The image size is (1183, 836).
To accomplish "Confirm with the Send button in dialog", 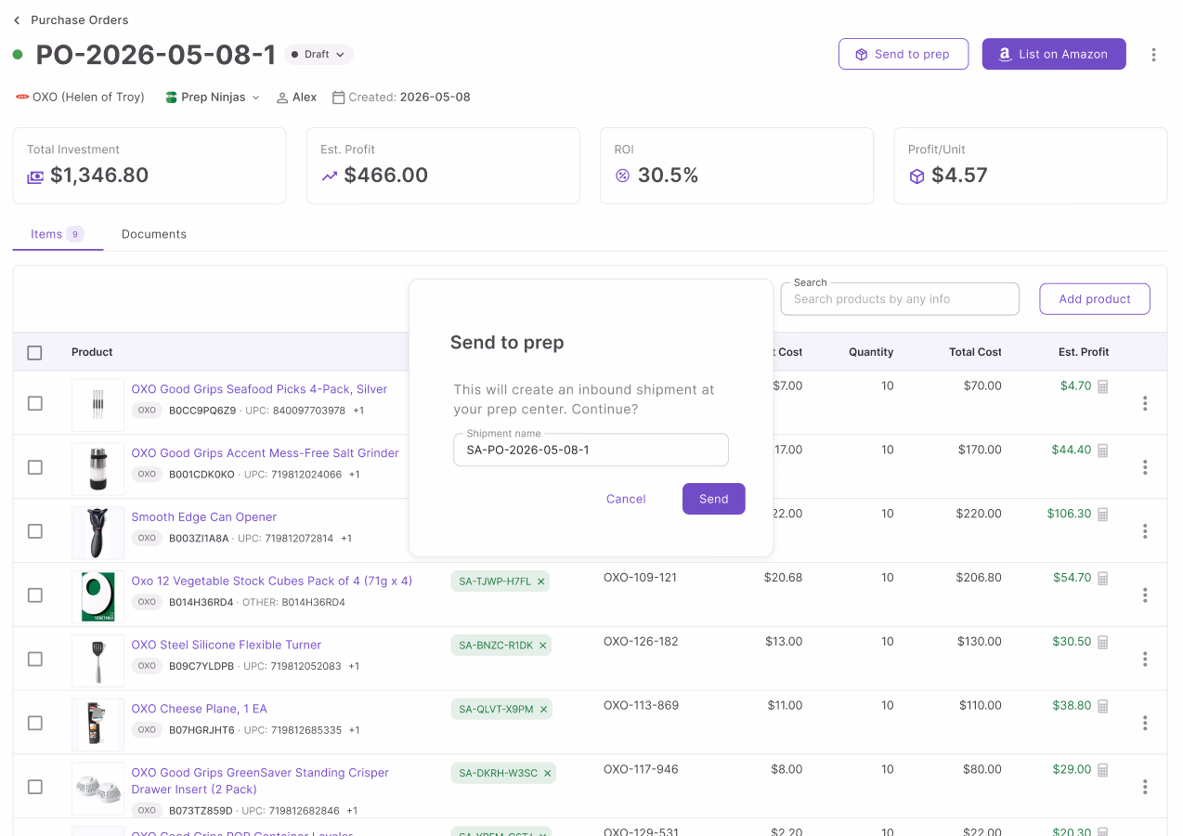I will click(x=714, y=499).
